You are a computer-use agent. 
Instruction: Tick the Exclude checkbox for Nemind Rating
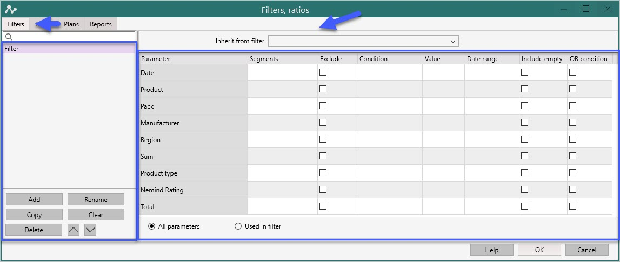(x=323, y=189)
